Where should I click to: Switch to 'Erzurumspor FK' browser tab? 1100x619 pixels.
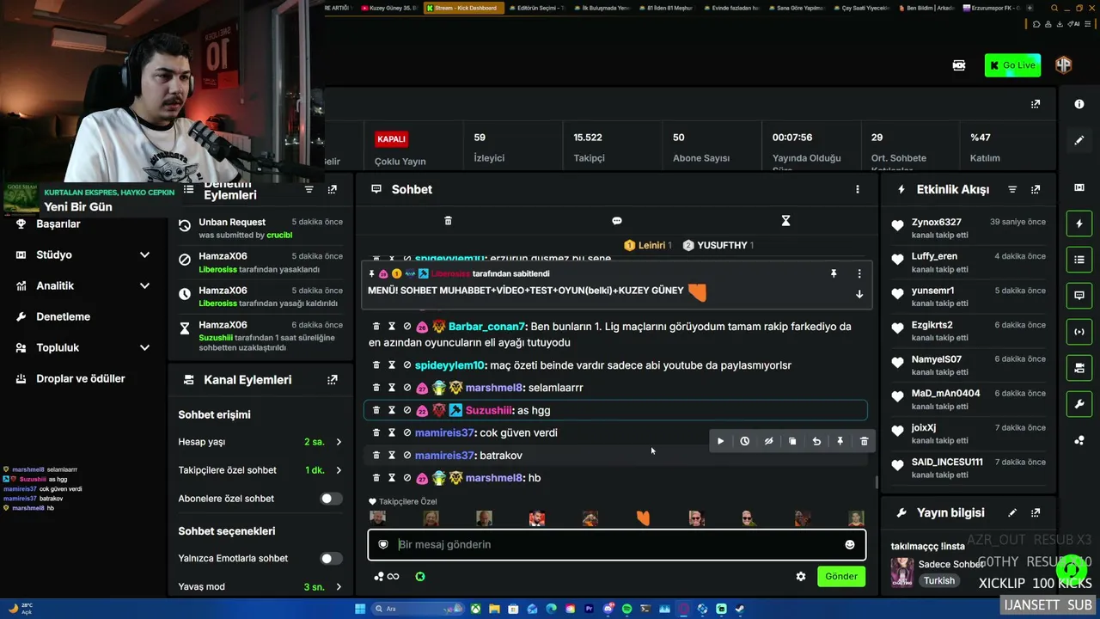(x=992, y=8)
